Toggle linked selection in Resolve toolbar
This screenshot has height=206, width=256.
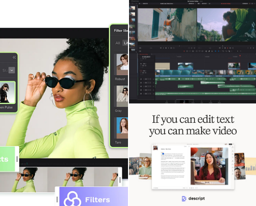coord(209,51)
